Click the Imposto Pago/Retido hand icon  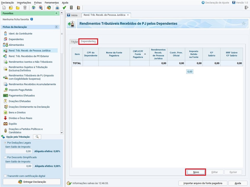click(x=6, y=90)
